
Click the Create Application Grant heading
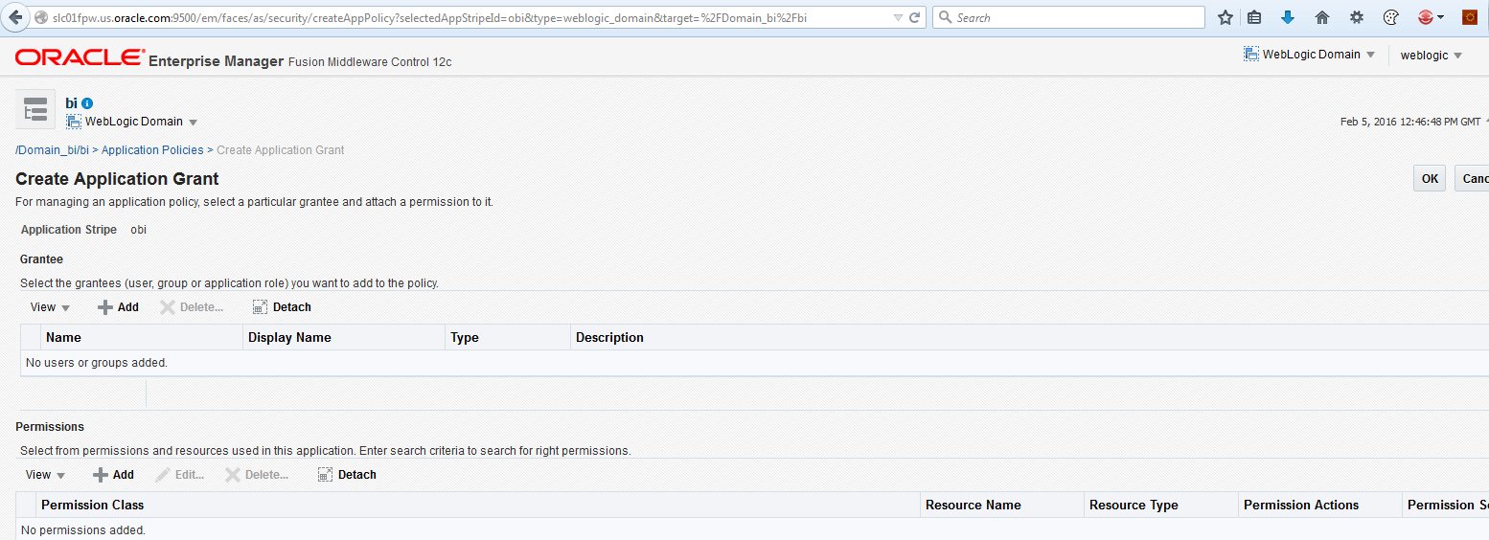(x=117, y=179)
